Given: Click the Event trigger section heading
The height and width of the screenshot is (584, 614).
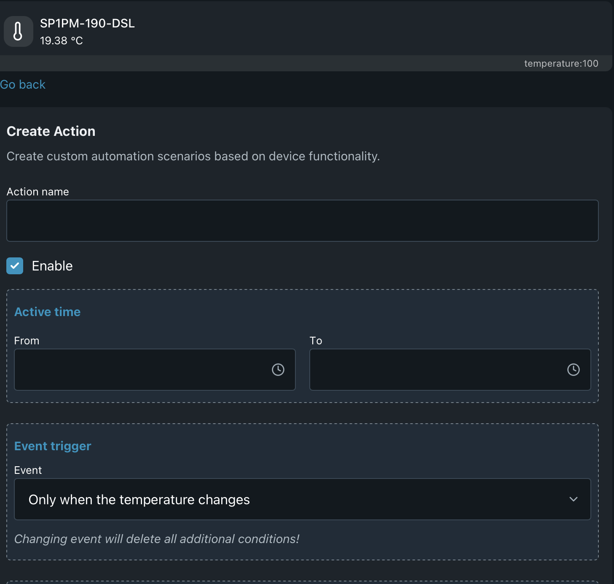Looking at the screenshot, I should pos(53,446).
